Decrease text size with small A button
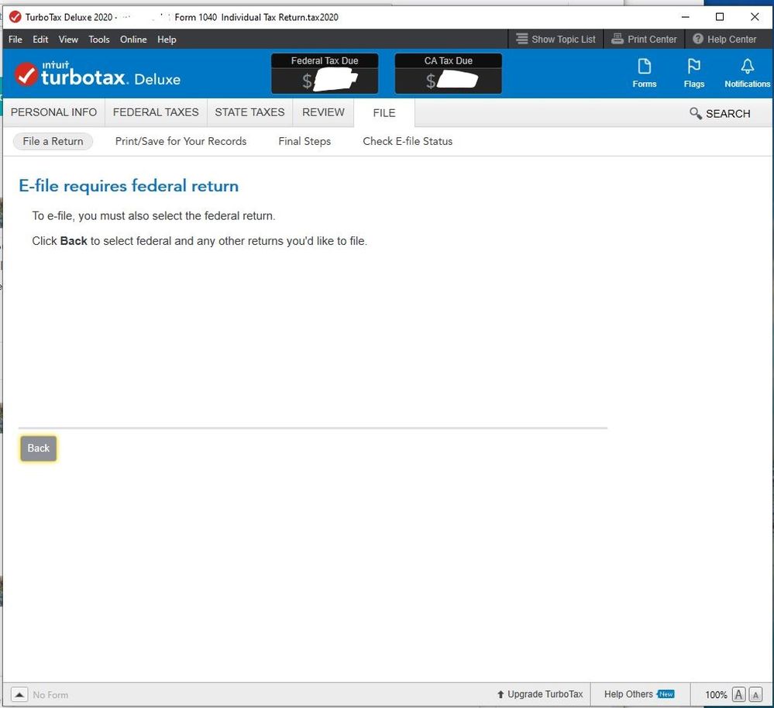 click(x=755, y=695)
